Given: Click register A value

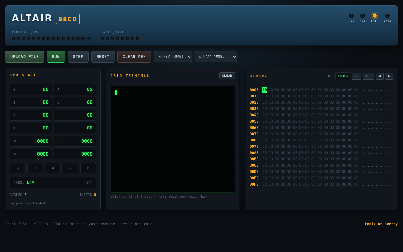Looking at the screenshot, I should [x=46, y=89].
